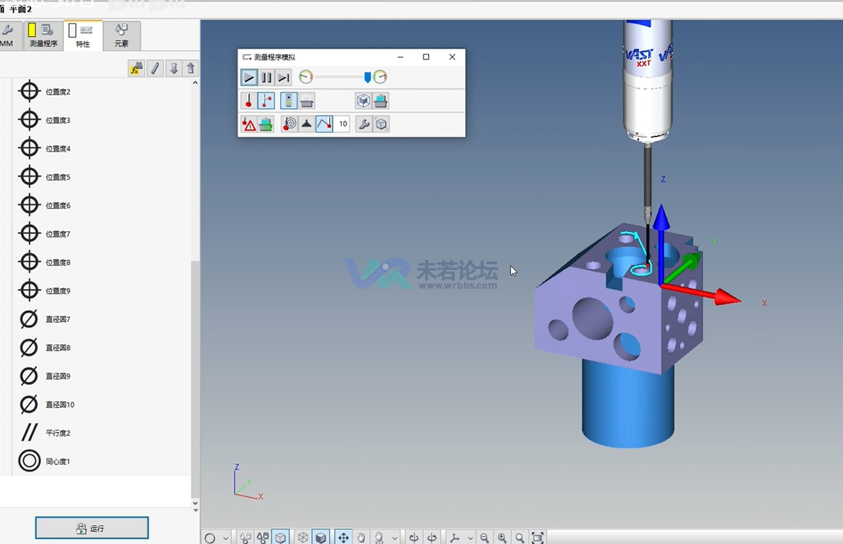This screenshot has width=843, height=544.
Task: Click the gray cube icon beside wrench
Action: click(381, 125)
